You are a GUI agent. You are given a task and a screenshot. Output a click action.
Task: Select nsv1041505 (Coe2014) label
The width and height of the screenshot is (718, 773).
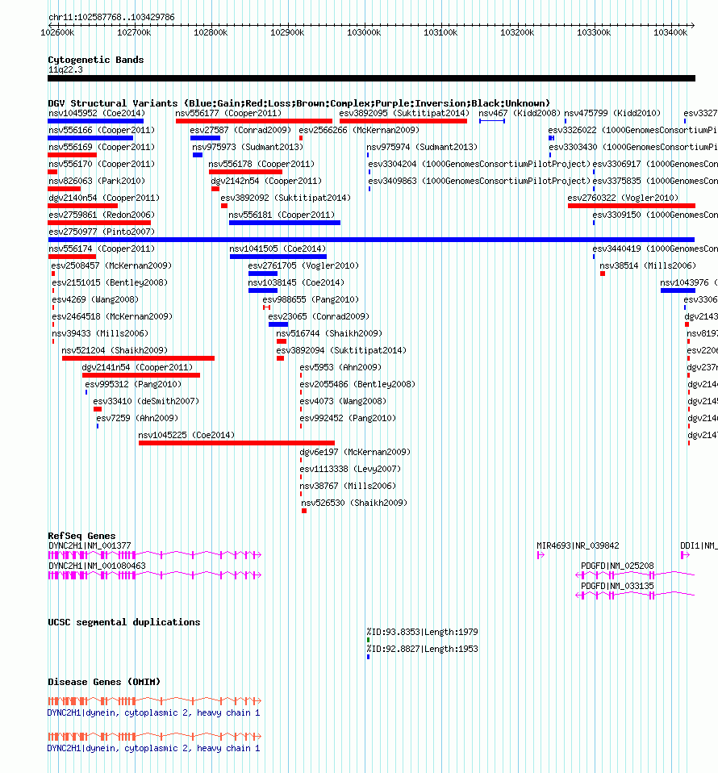coord(278,249)
